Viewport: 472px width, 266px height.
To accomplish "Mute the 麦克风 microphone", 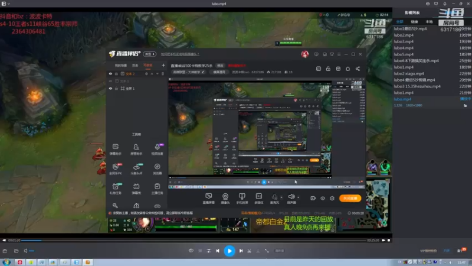I will click(274, 198).
